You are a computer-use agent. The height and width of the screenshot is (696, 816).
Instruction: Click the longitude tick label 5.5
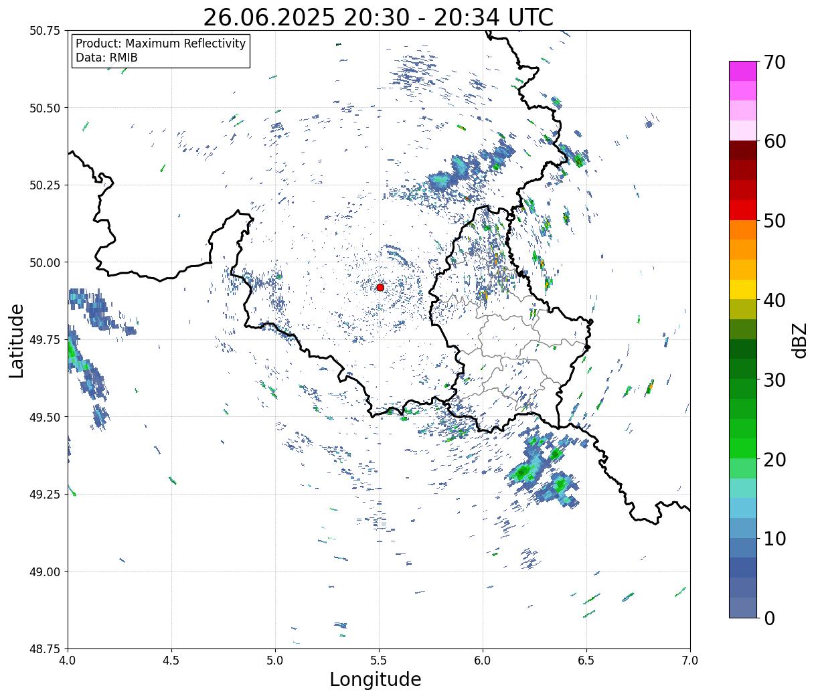coord(379,661)
